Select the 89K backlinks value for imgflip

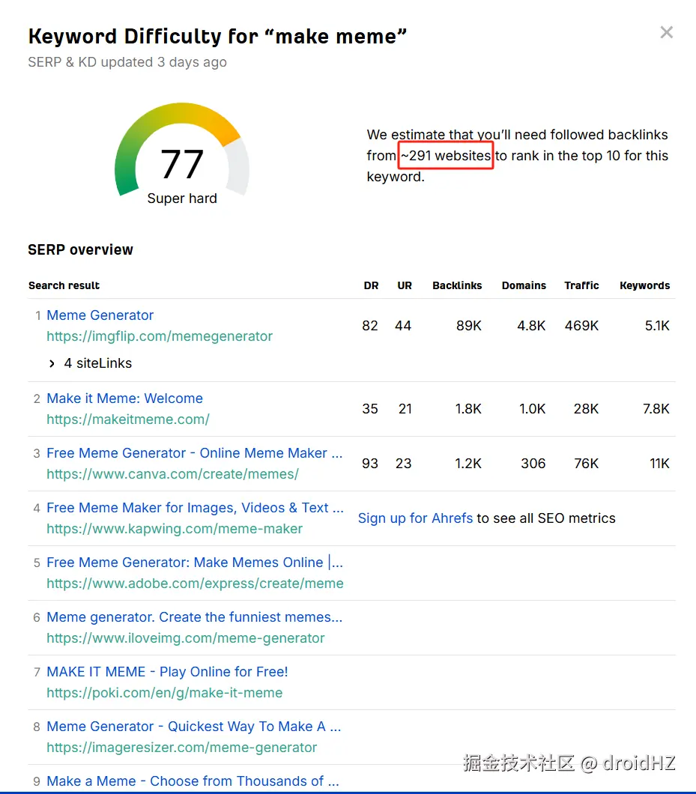(x=468, y=326)
